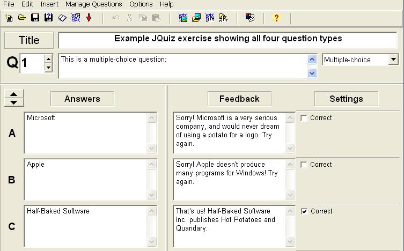Image resolution: width=404 pixels, height=251 pixels.
Task: Save the exercise using the floppy icon
Action: 35,18
